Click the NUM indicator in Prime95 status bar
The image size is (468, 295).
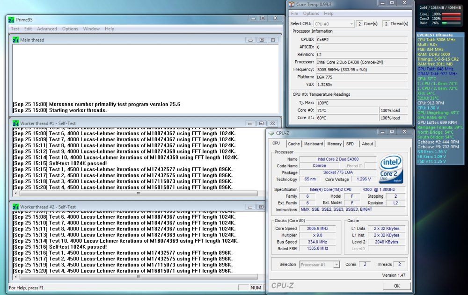(256, 288)
